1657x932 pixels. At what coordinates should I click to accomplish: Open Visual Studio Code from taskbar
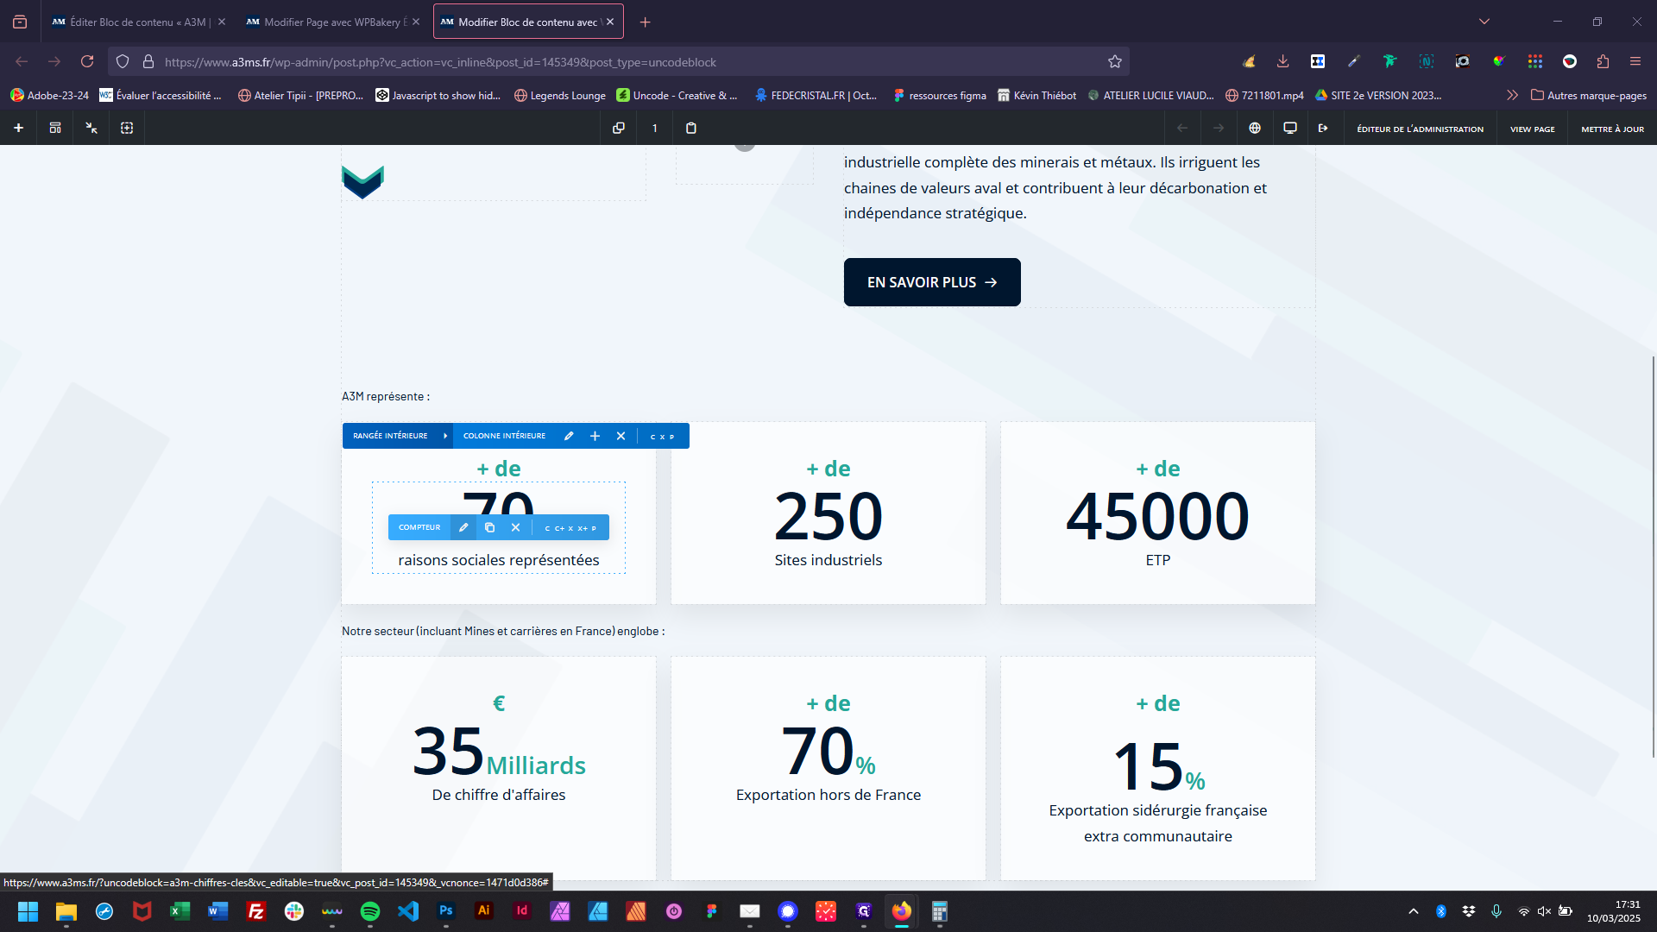pyautogui.click(x=408, y=911)
